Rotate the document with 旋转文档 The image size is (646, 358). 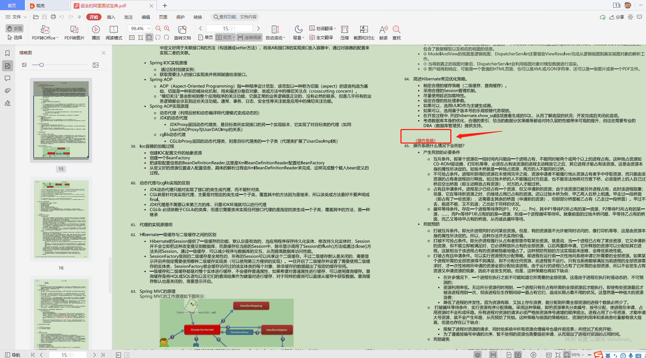[x=182, y=33]
